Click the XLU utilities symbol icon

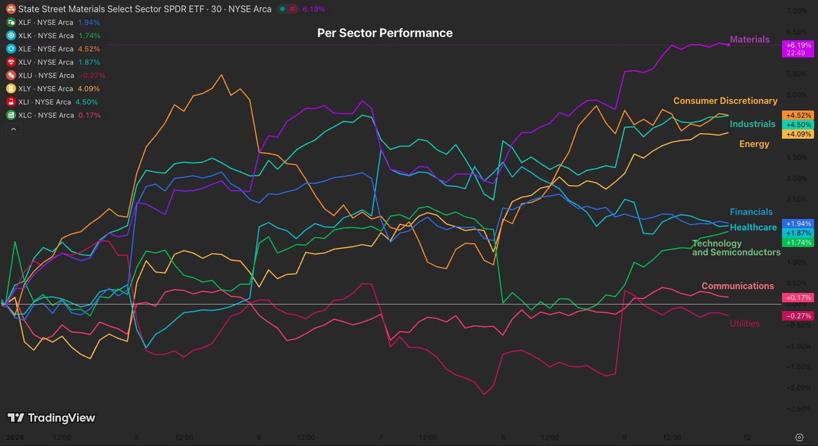click(11, 75)
